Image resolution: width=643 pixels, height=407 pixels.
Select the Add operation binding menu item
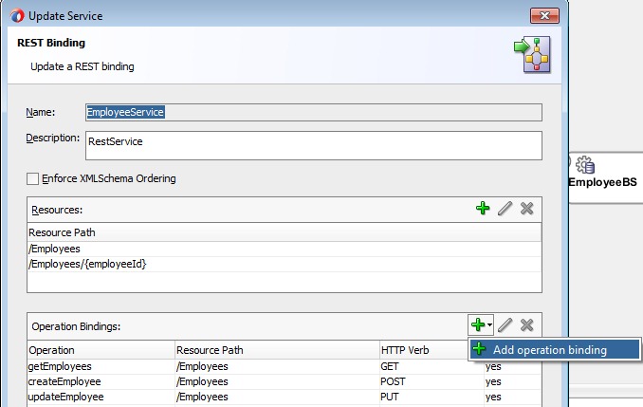click(x=555, y=349)
